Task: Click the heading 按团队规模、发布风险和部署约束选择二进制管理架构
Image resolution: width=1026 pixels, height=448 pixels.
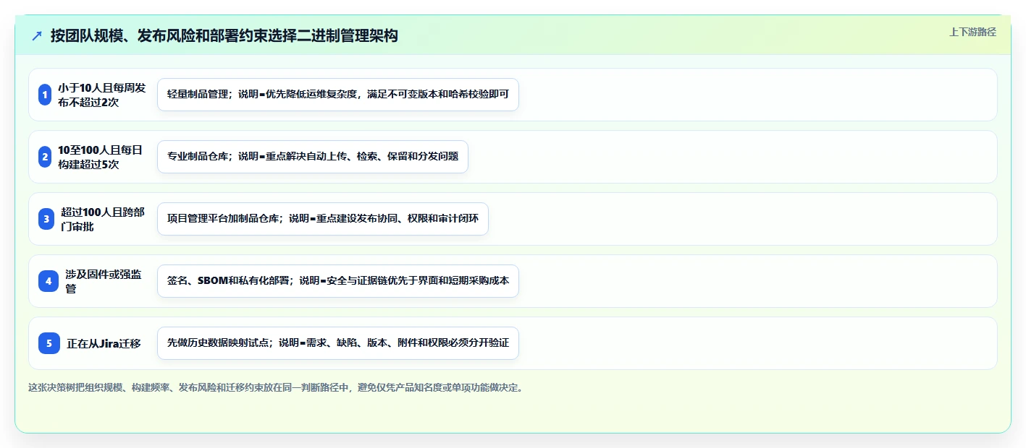Action: click(x=224, y=36)
